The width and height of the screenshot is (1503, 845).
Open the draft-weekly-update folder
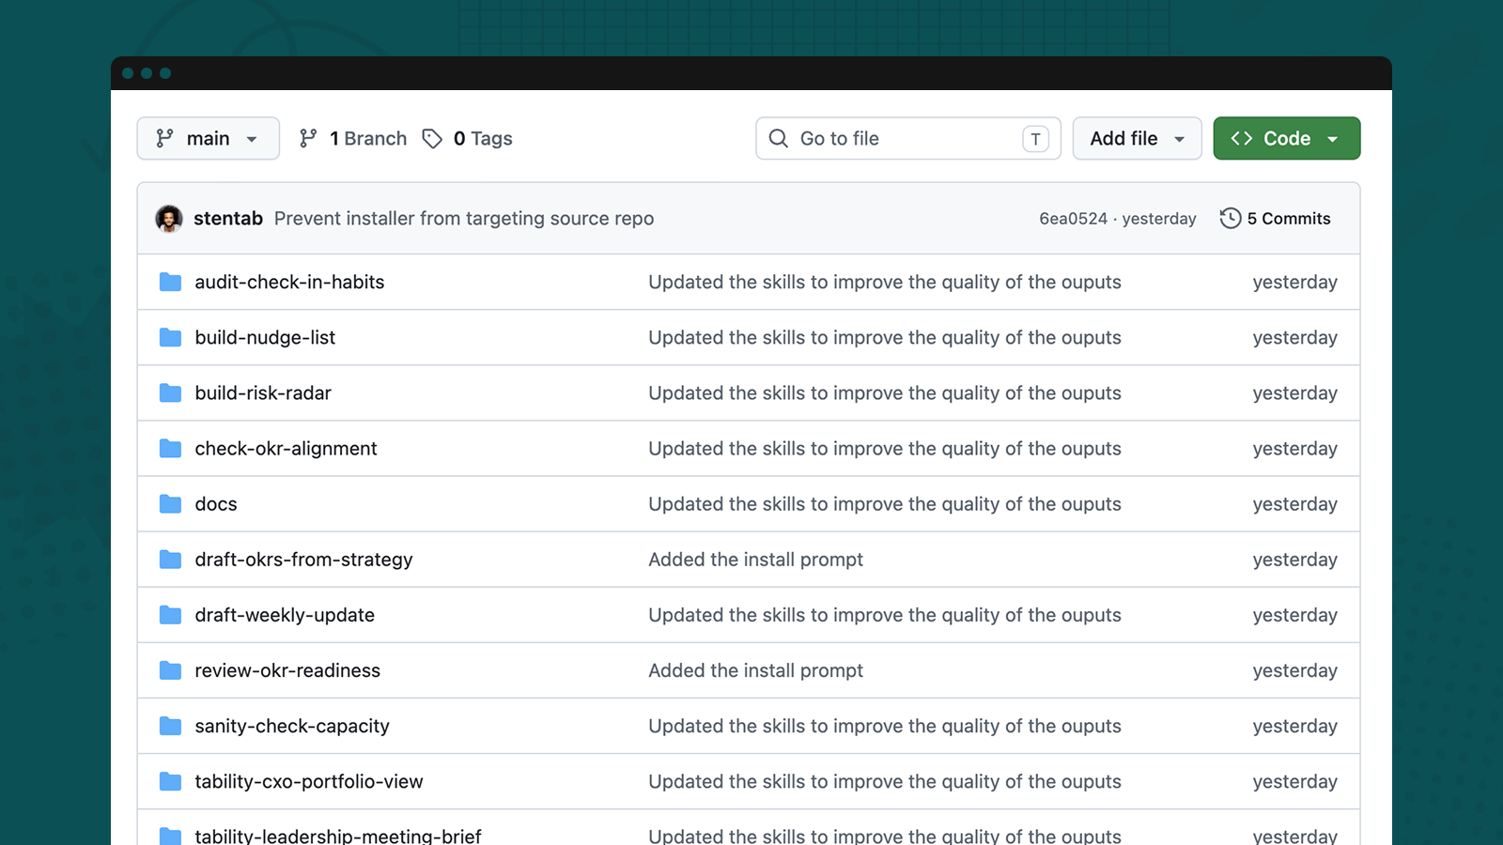tap(285, 614)
